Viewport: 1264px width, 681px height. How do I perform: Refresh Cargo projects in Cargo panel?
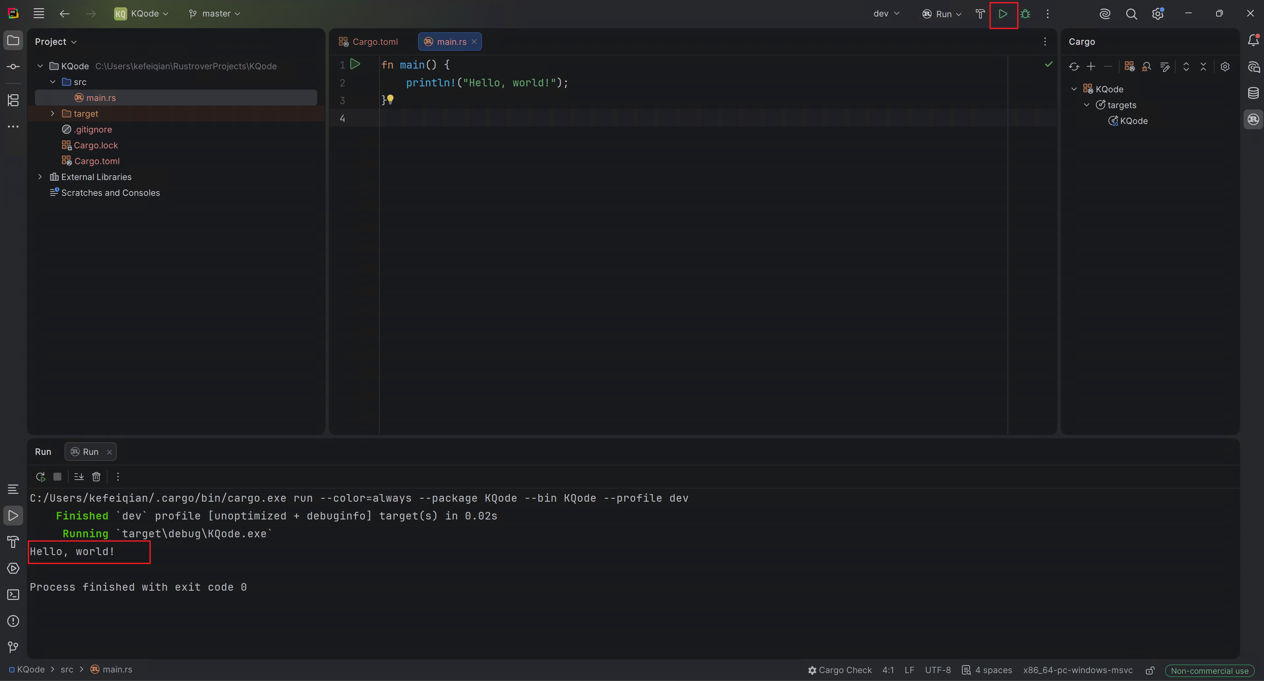click(1074, 67)
